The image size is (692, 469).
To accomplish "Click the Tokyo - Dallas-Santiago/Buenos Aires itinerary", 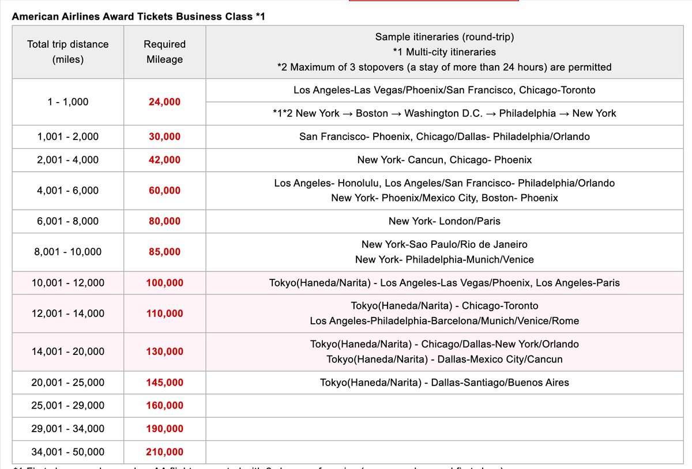I will 444,383.
